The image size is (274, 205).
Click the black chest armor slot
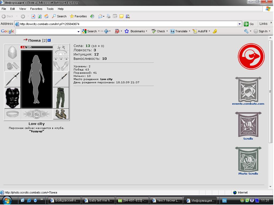pos(12,98)
